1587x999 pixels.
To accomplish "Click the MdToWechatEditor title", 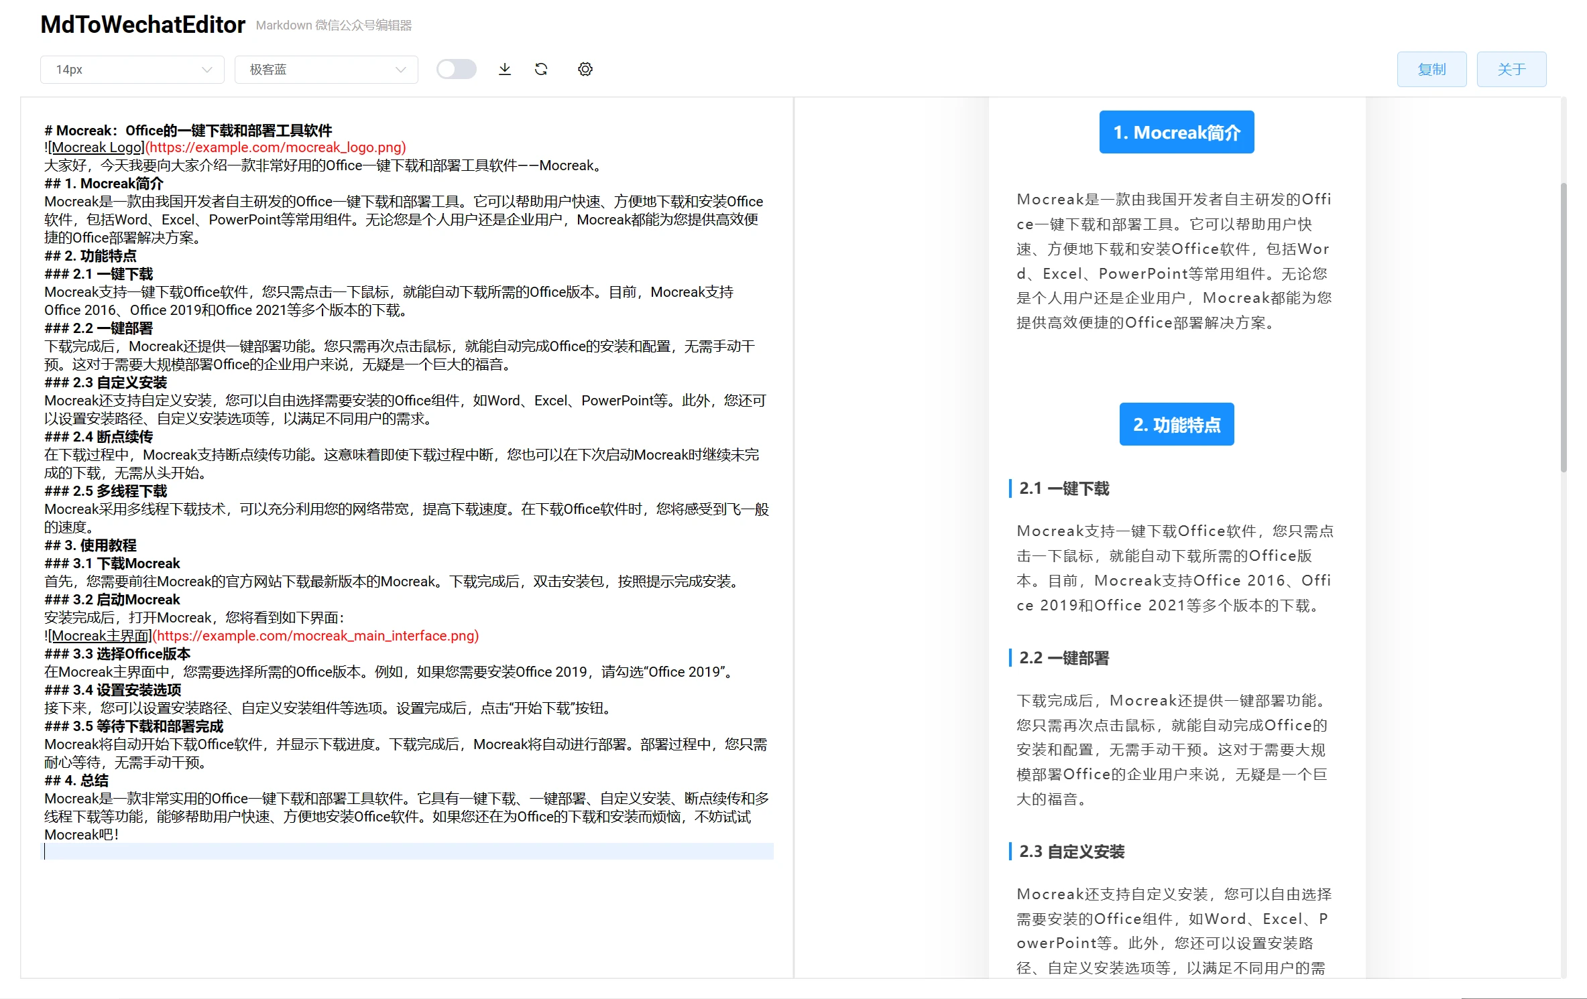I will 143,25.
